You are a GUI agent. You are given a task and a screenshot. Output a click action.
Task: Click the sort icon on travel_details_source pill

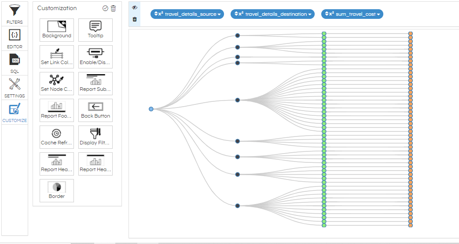click(x=156, y=14)
